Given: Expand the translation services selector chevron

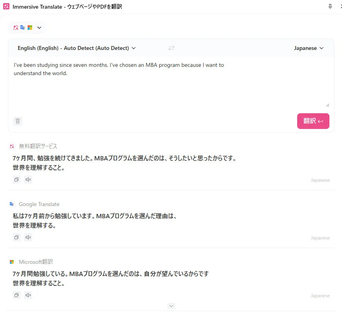Looking at the screenshot, I should [39, 28].
